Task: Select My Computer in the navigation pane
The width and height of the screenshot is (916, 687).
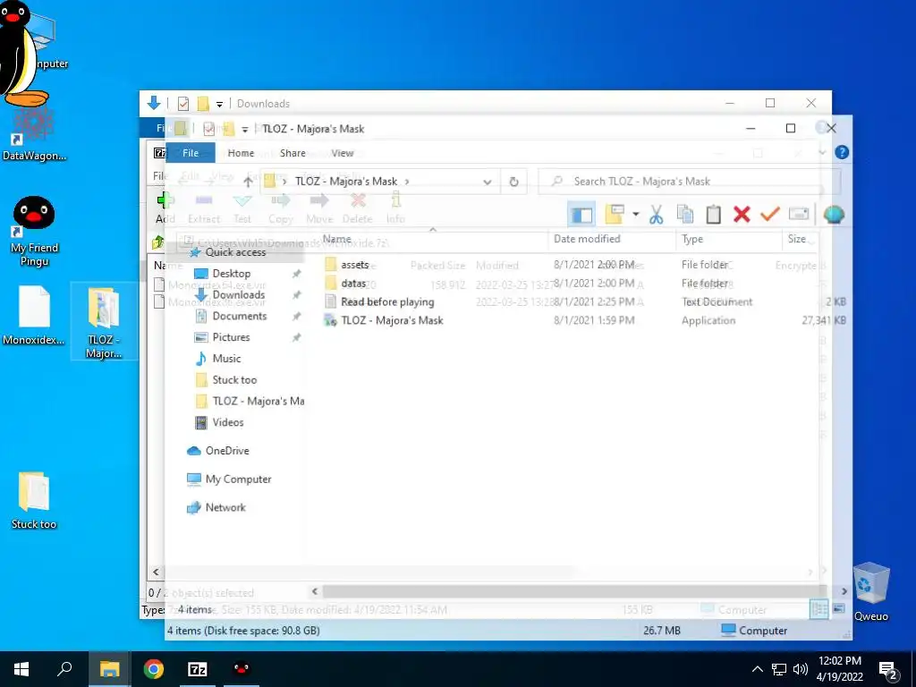Action: point(238,479)
